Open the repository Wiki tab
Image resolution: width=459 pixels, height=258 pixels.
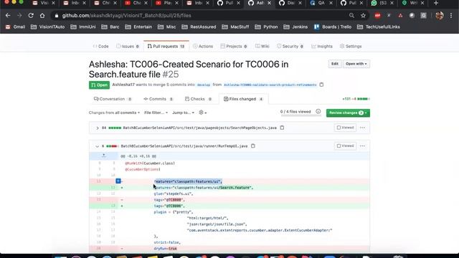(262, 46)
